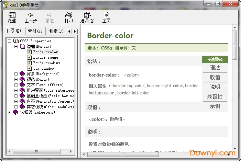241x161 pixels.
Task: Switch to the 索引(N) tab
Action: (35, 31)
